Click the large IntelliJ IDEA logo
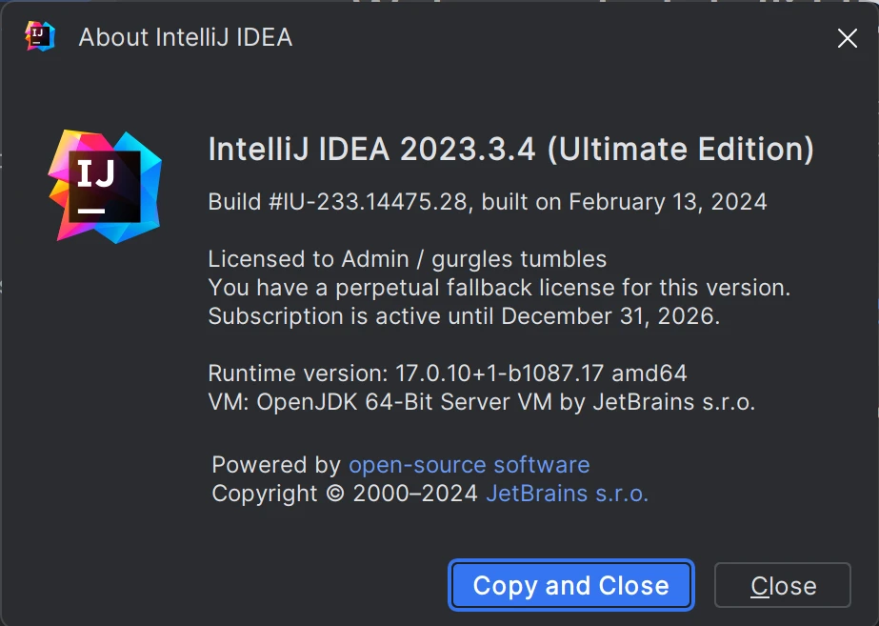The image size is (879, 626). pyautogui.click(x=105, y=185)
